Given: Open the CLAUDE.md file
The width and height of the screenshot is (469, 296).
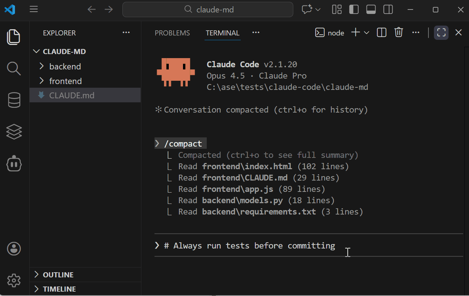Looking at the screenshot, I should [85, 95].
